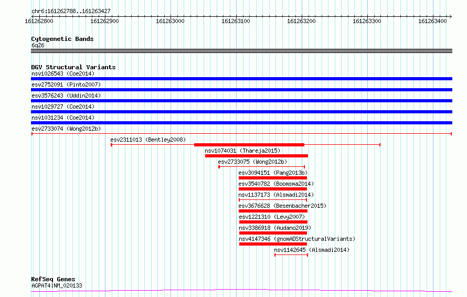The height and width of the screenshot is (297, 467).
Task: Click ruler position 161263400
Action: click(x=432, y=21)
